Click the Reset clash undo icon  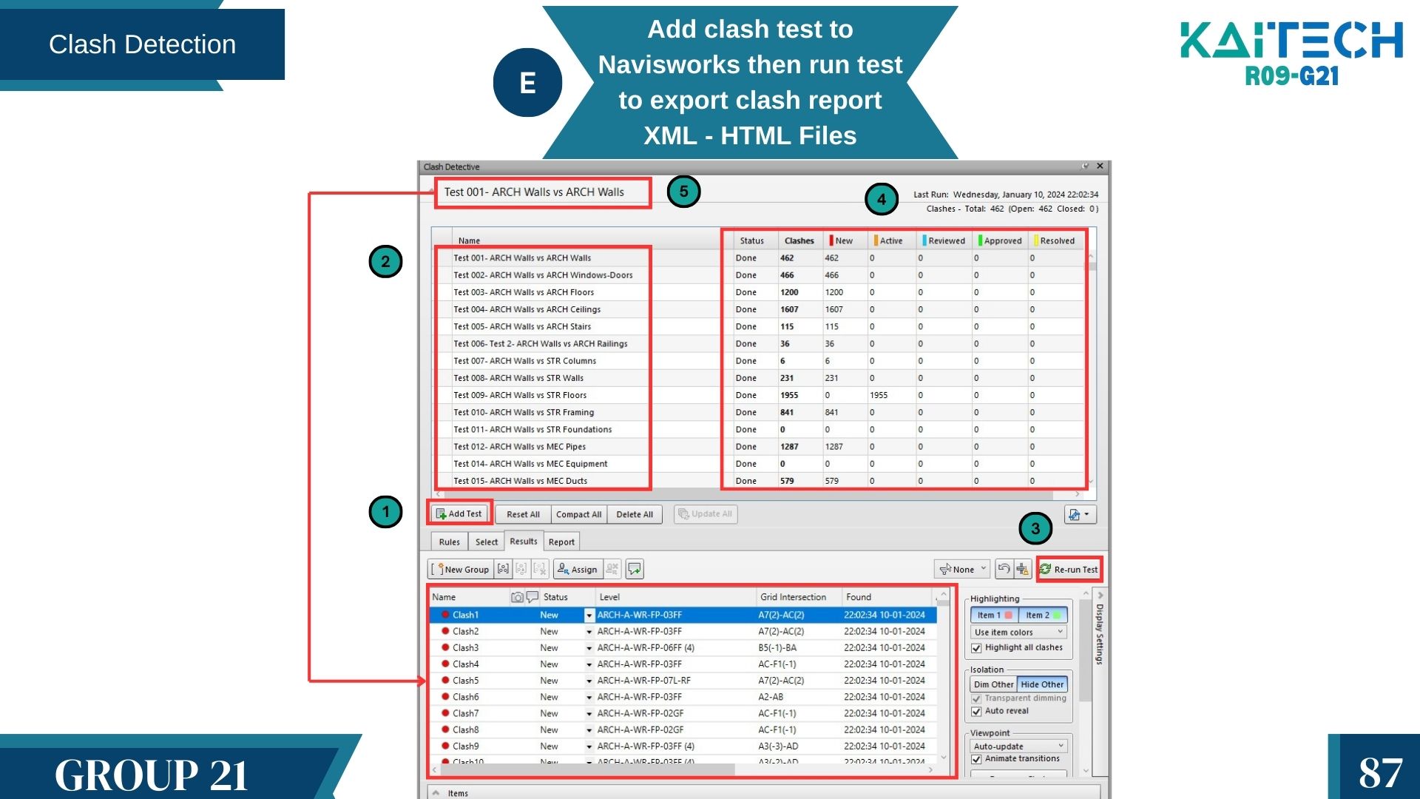[x=1004, y=569]
